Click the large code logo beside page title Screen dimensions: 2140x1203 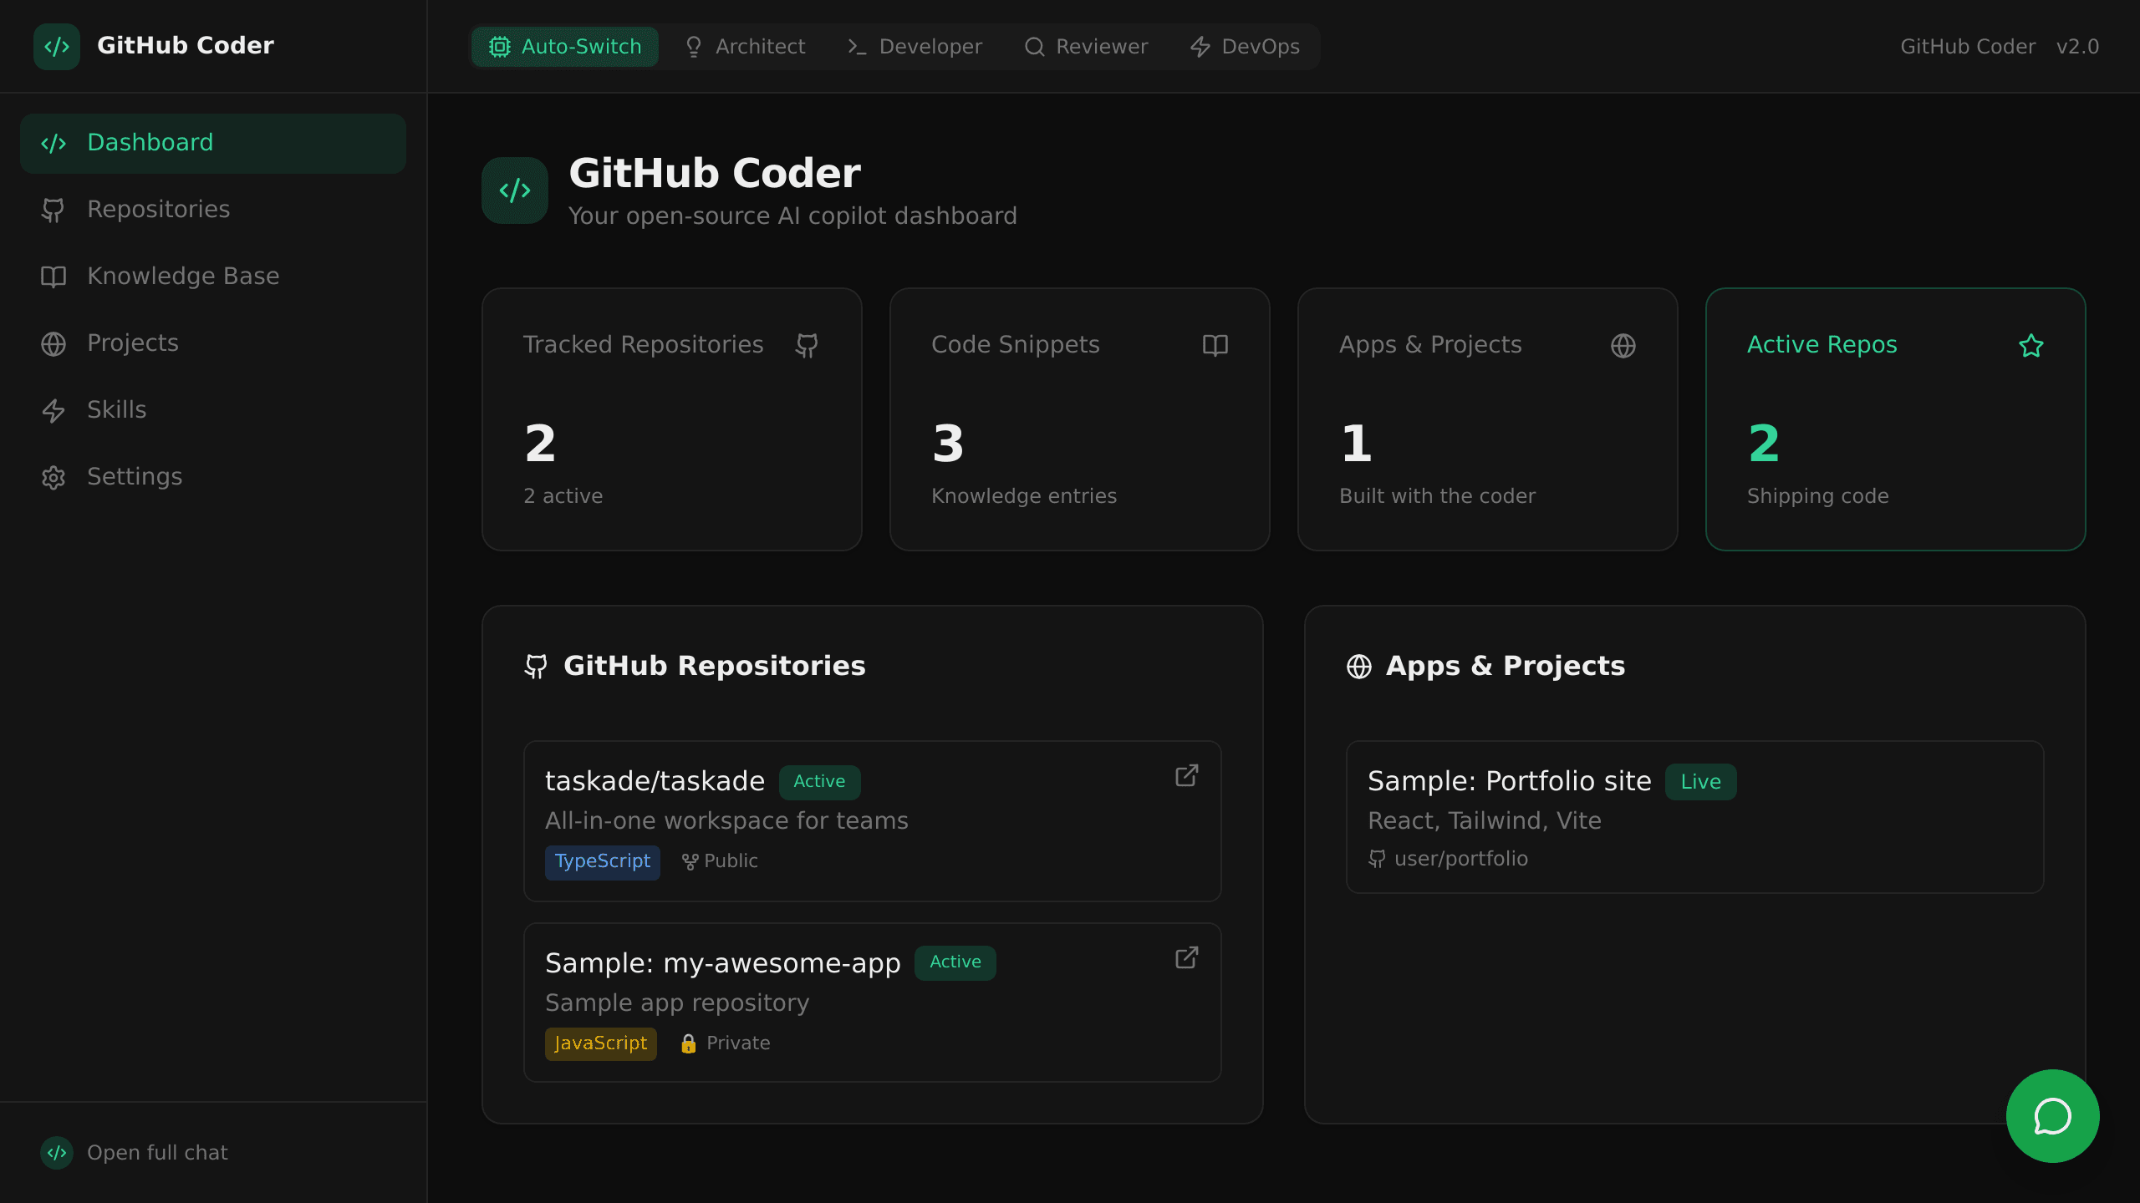pyautogui.click(x=515, y=190)
